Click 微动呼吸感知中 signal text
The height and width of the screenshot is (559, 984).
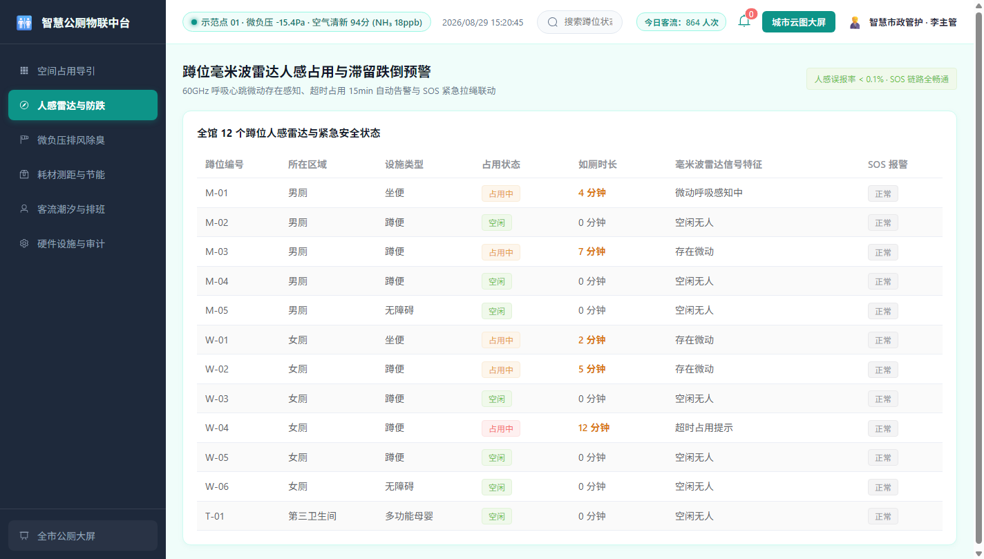point(708,193)
